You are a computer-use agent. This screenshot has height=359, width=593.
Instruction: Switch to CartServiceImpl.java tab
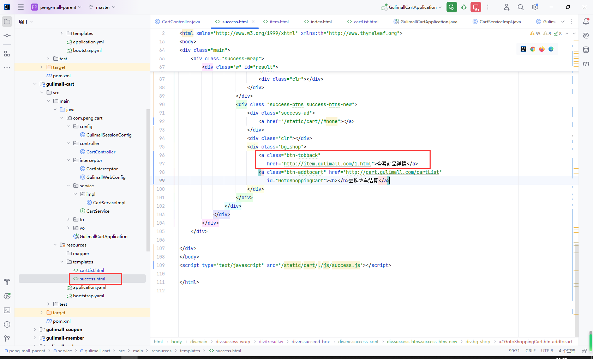[497, 22]
